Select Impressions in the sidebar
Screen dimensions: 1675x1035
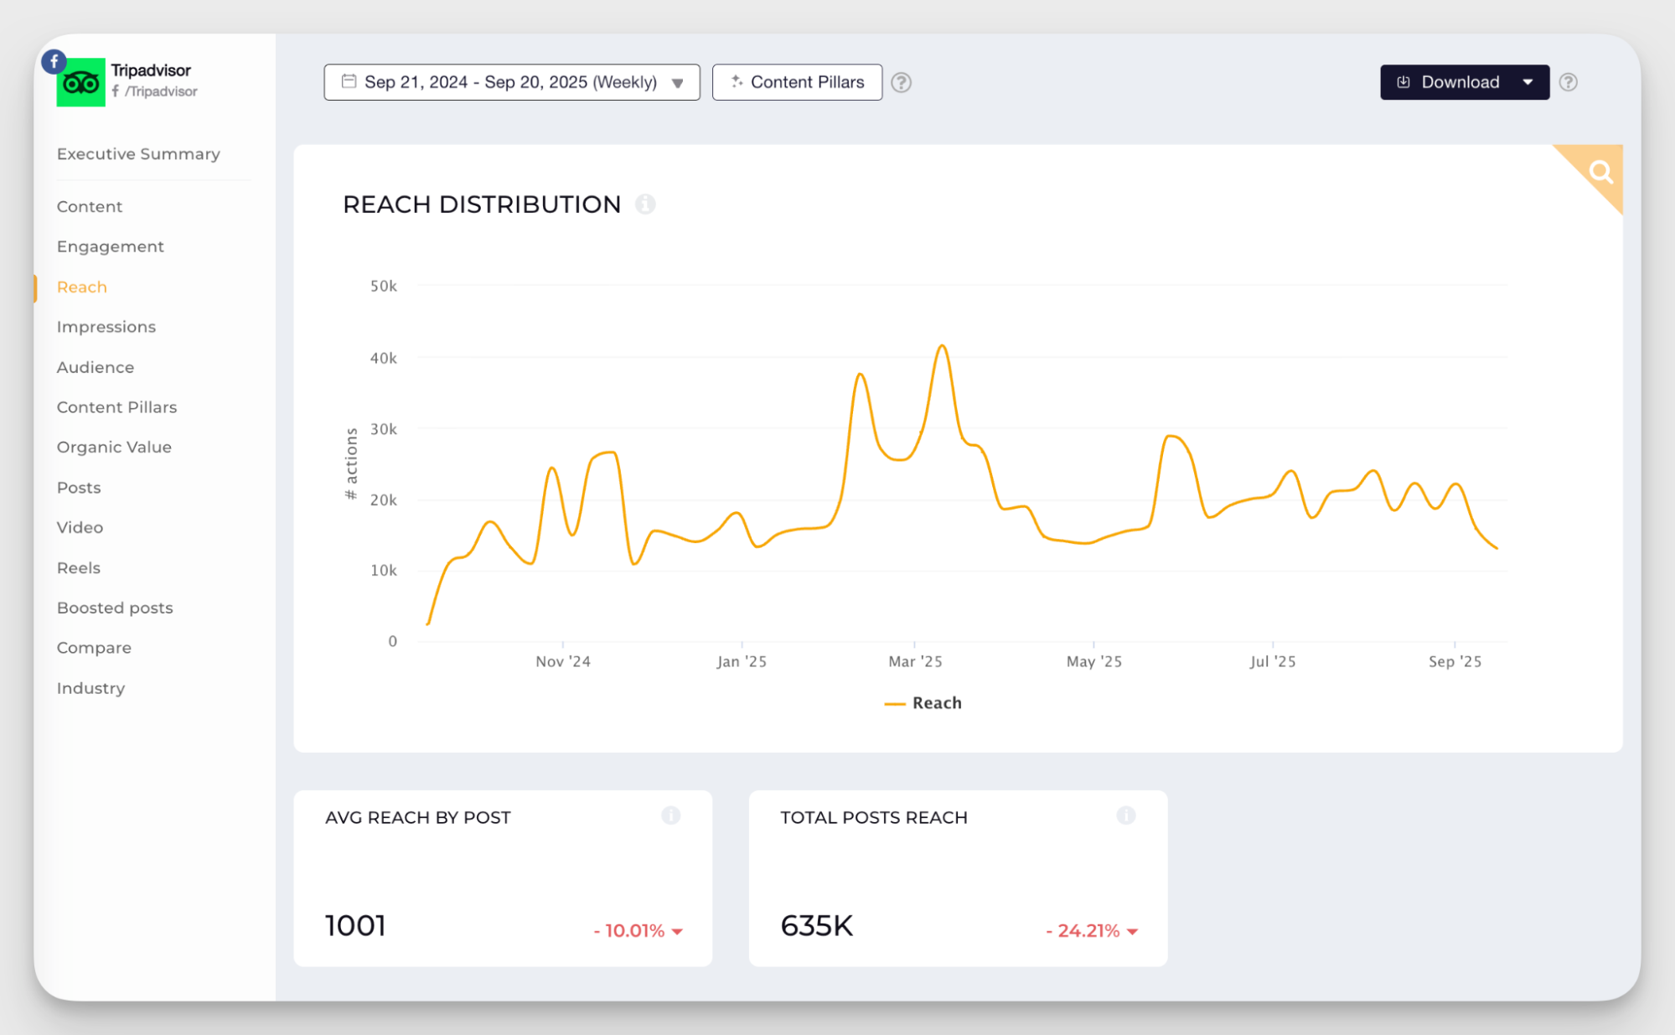pos(106,327)
